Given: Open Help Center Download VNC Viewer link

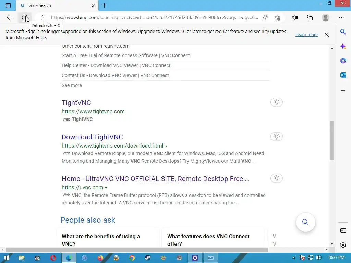Looking at the screenshot, I should click(116, 65).
